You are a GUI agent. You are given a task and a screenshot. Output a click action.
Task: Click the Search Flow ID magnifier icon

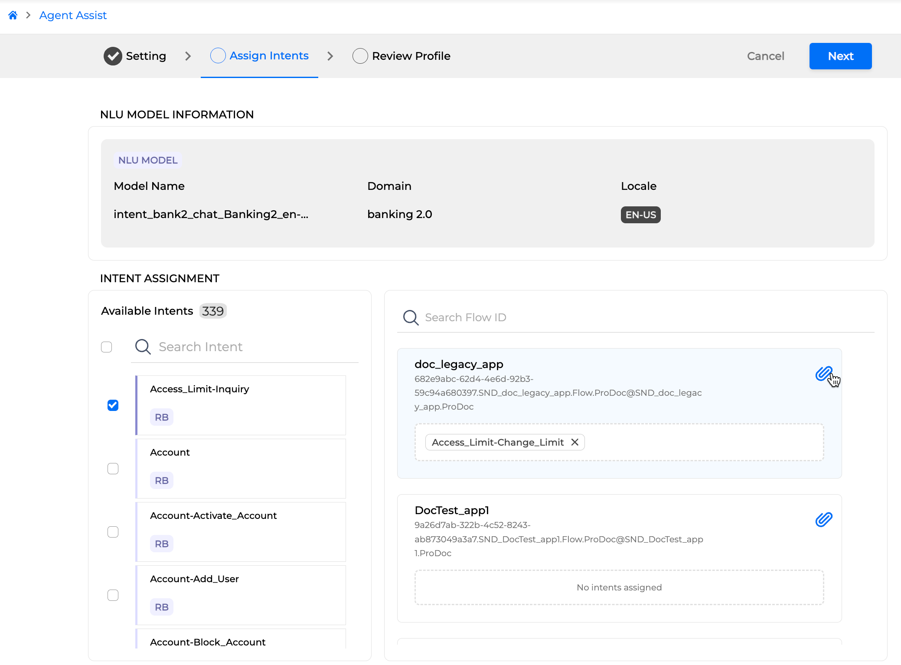click(x=411, y=318)
